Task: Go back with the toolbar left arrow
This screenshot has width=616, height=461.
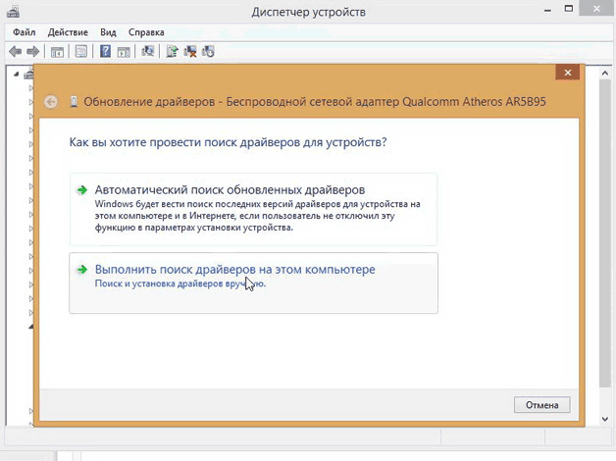Action: click(16, 51)
